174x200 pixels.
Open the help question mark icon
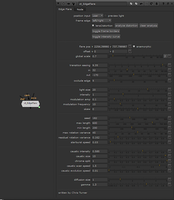pos(163,4)
